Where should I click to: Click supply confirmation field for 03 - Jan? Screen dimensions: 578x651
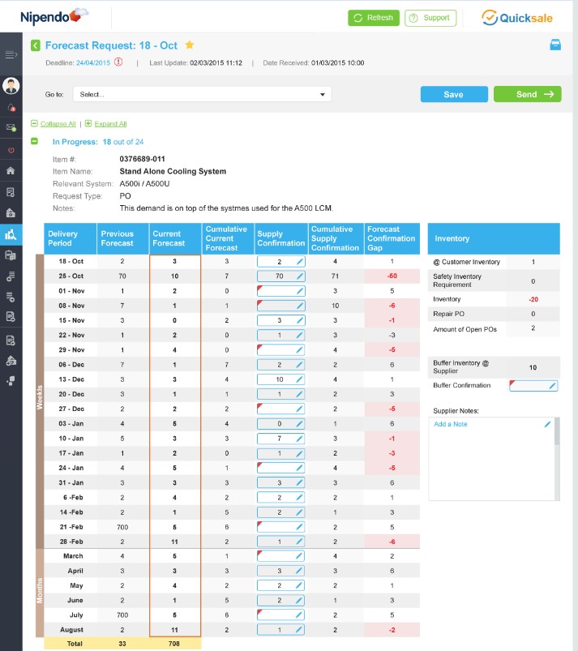[x=280, y=424]
